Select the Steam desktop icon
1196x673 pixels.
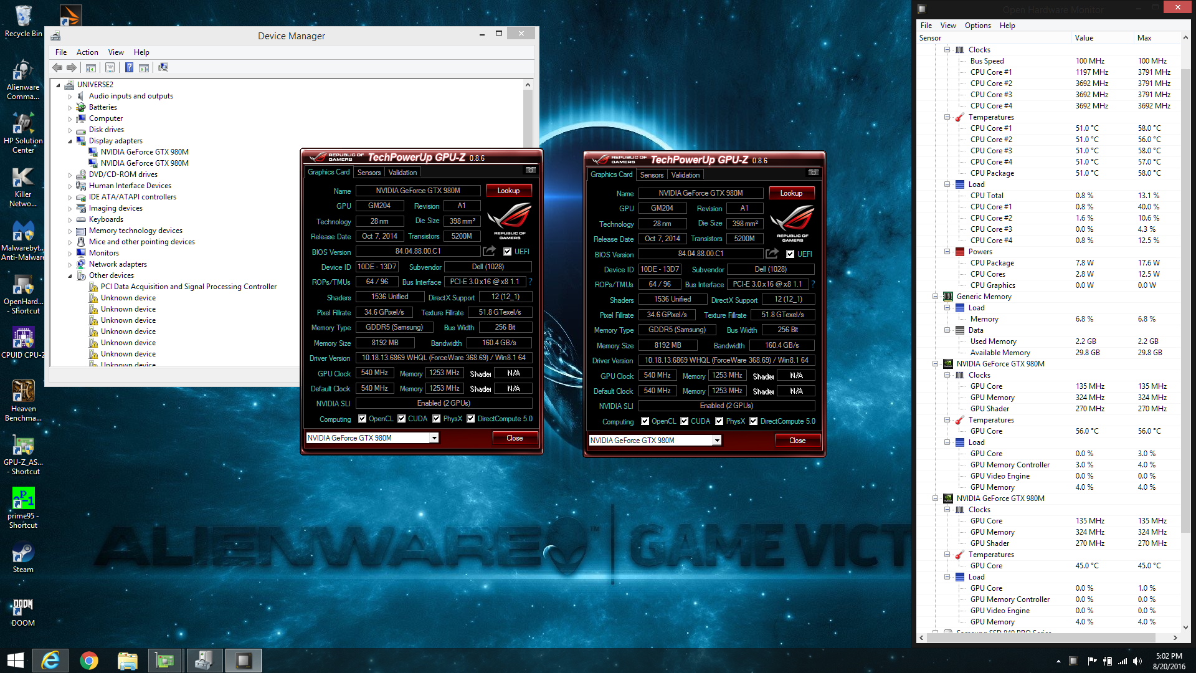[x=23, y=558]
